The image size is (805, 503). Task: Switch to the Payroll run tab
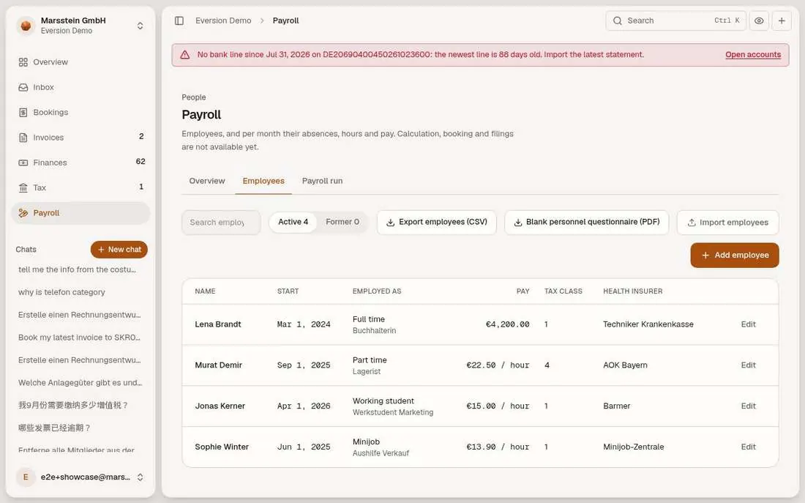point(322,181)
